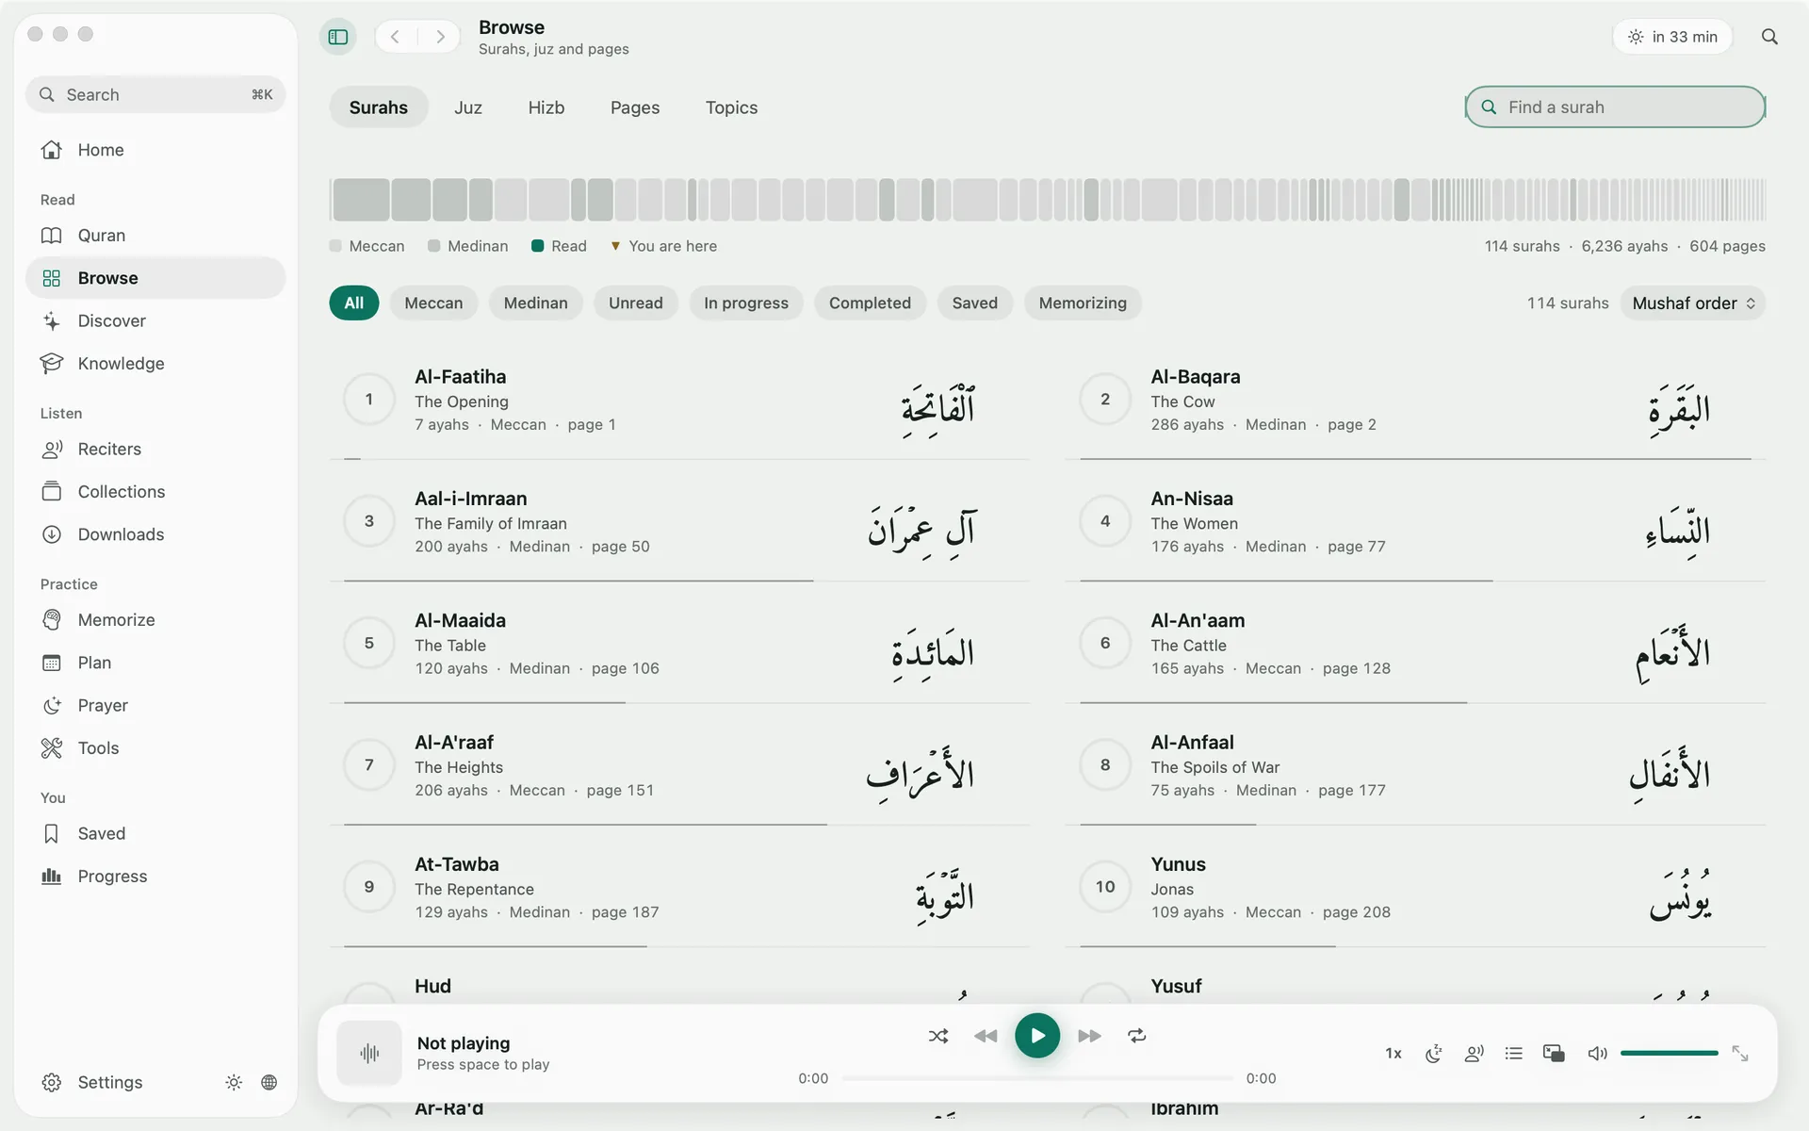
Task: Start playback with the green play button
Action: pyautogui.click(x=1037, y=1036)
